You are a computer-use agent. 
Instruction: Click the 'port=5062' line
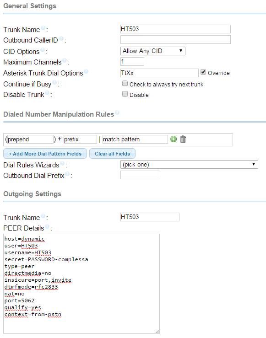(19, 300)
